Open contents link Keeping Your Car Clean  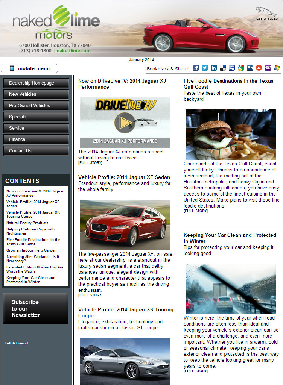pos(31,280)
